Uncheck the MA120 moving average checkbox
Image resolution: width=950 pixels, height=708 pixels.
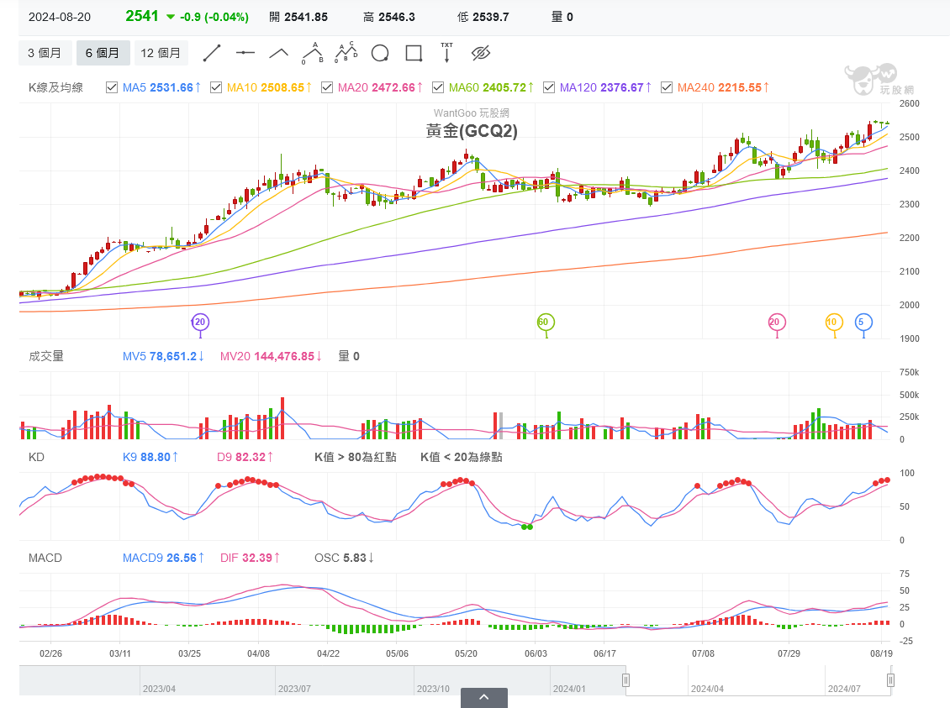[x=549, y=87]
